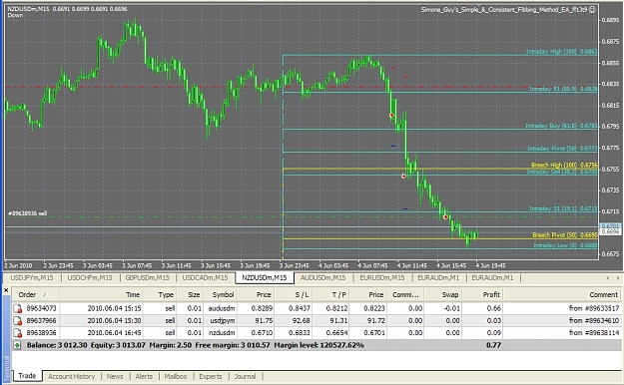
Task: Sort trades by Order column header
Action: (x=36, y=294)
